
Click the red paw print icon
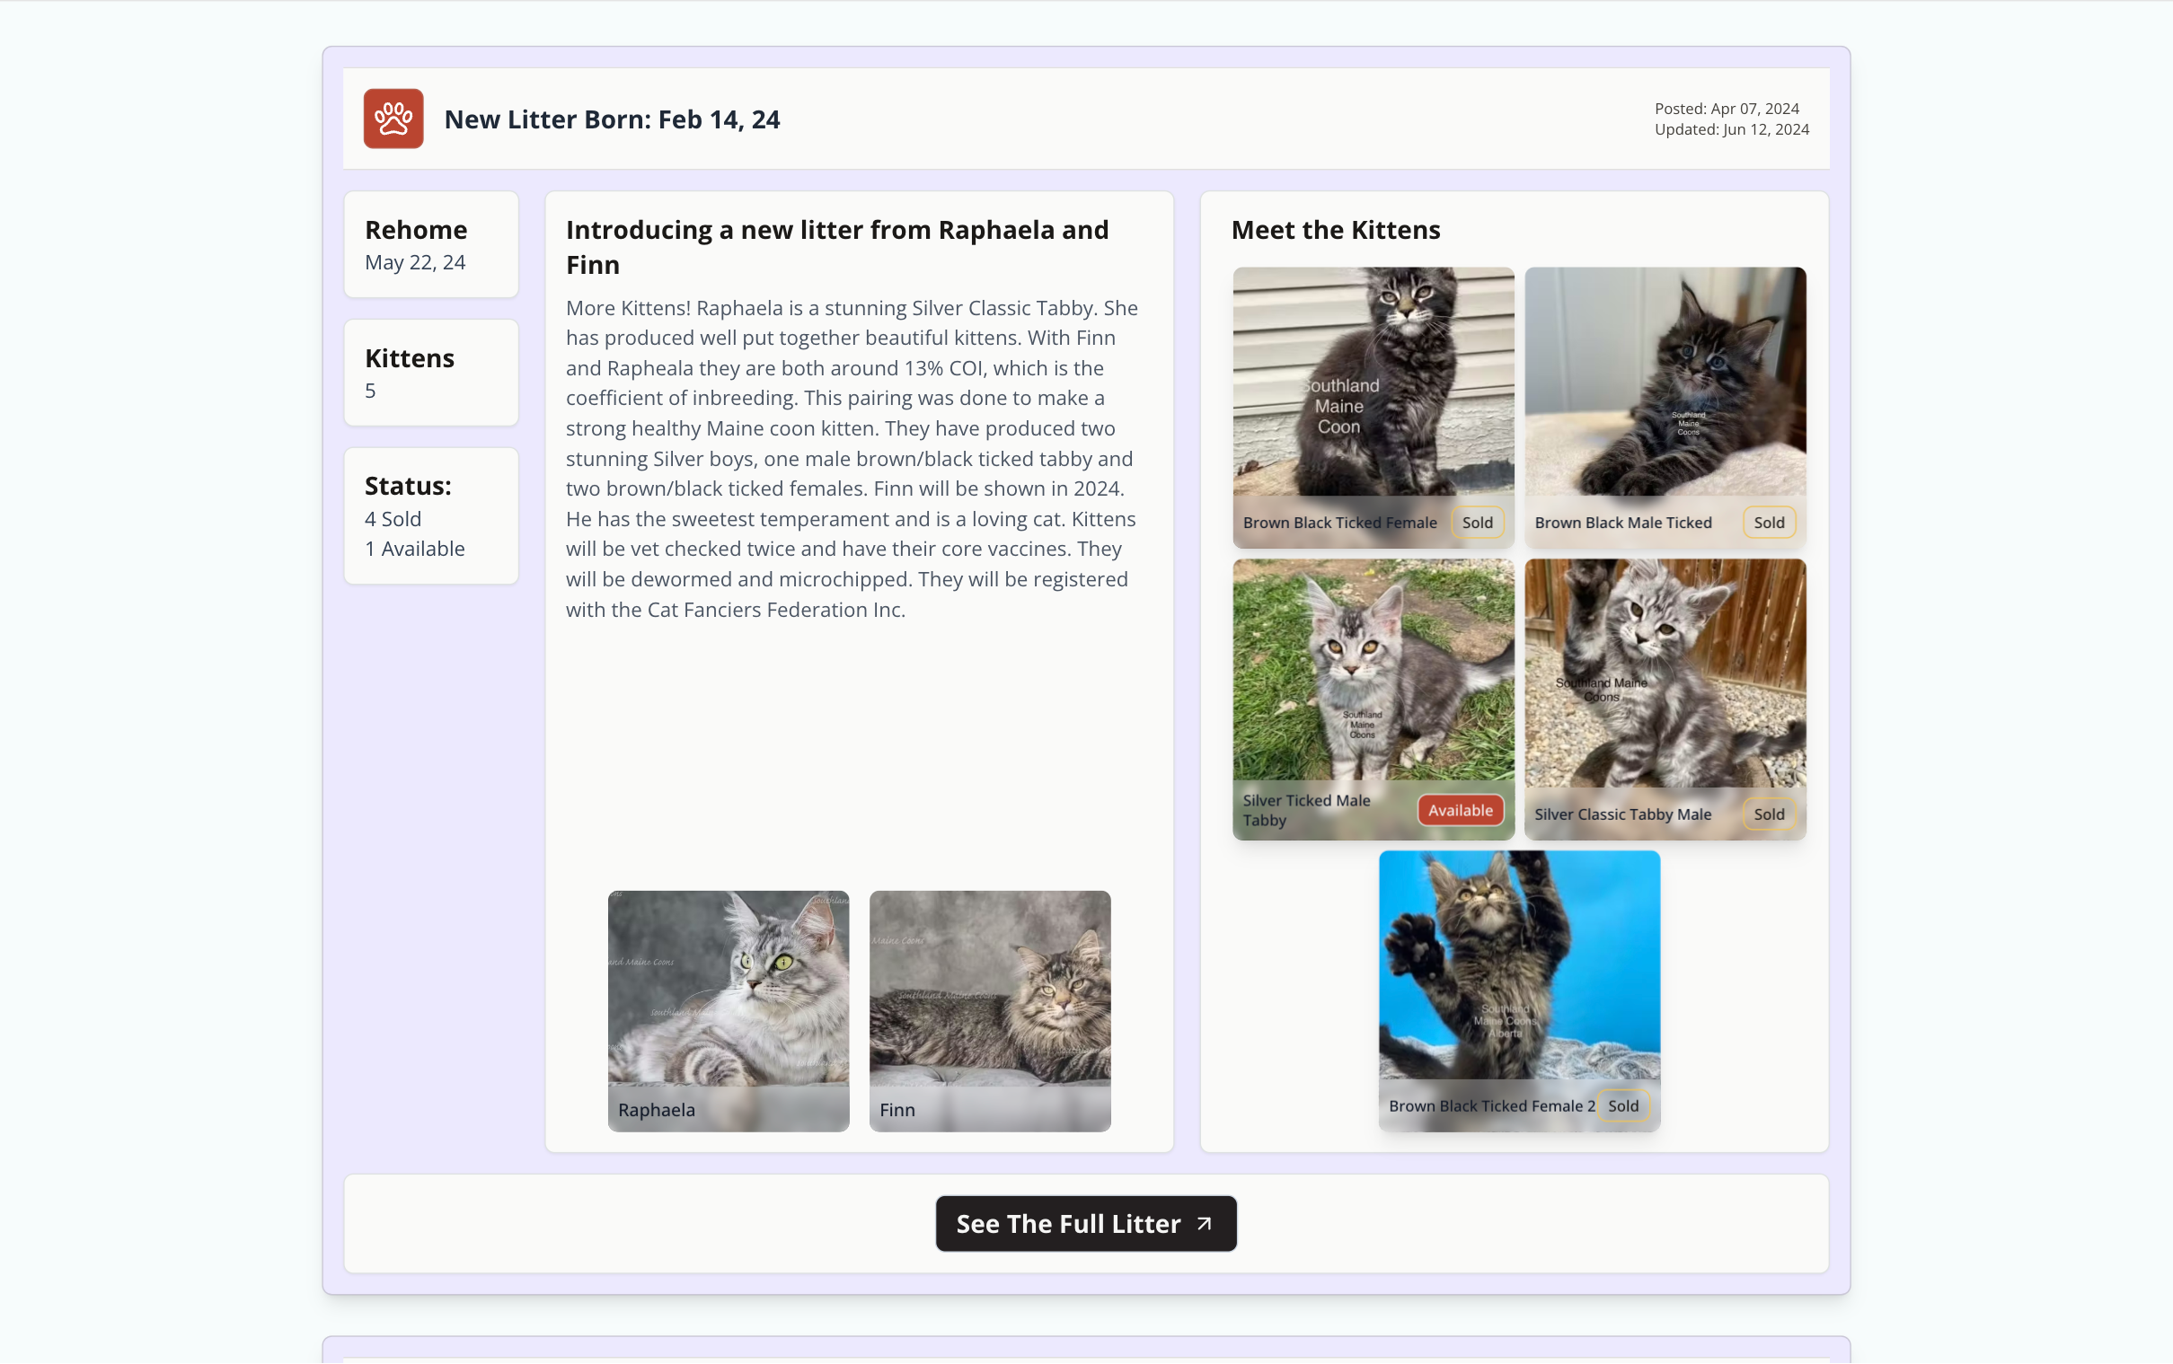pyautogui.click(x=393, y=119)
